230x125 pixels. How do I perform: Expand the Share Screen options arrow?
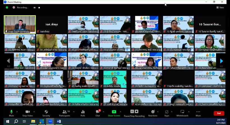point(122,112)
